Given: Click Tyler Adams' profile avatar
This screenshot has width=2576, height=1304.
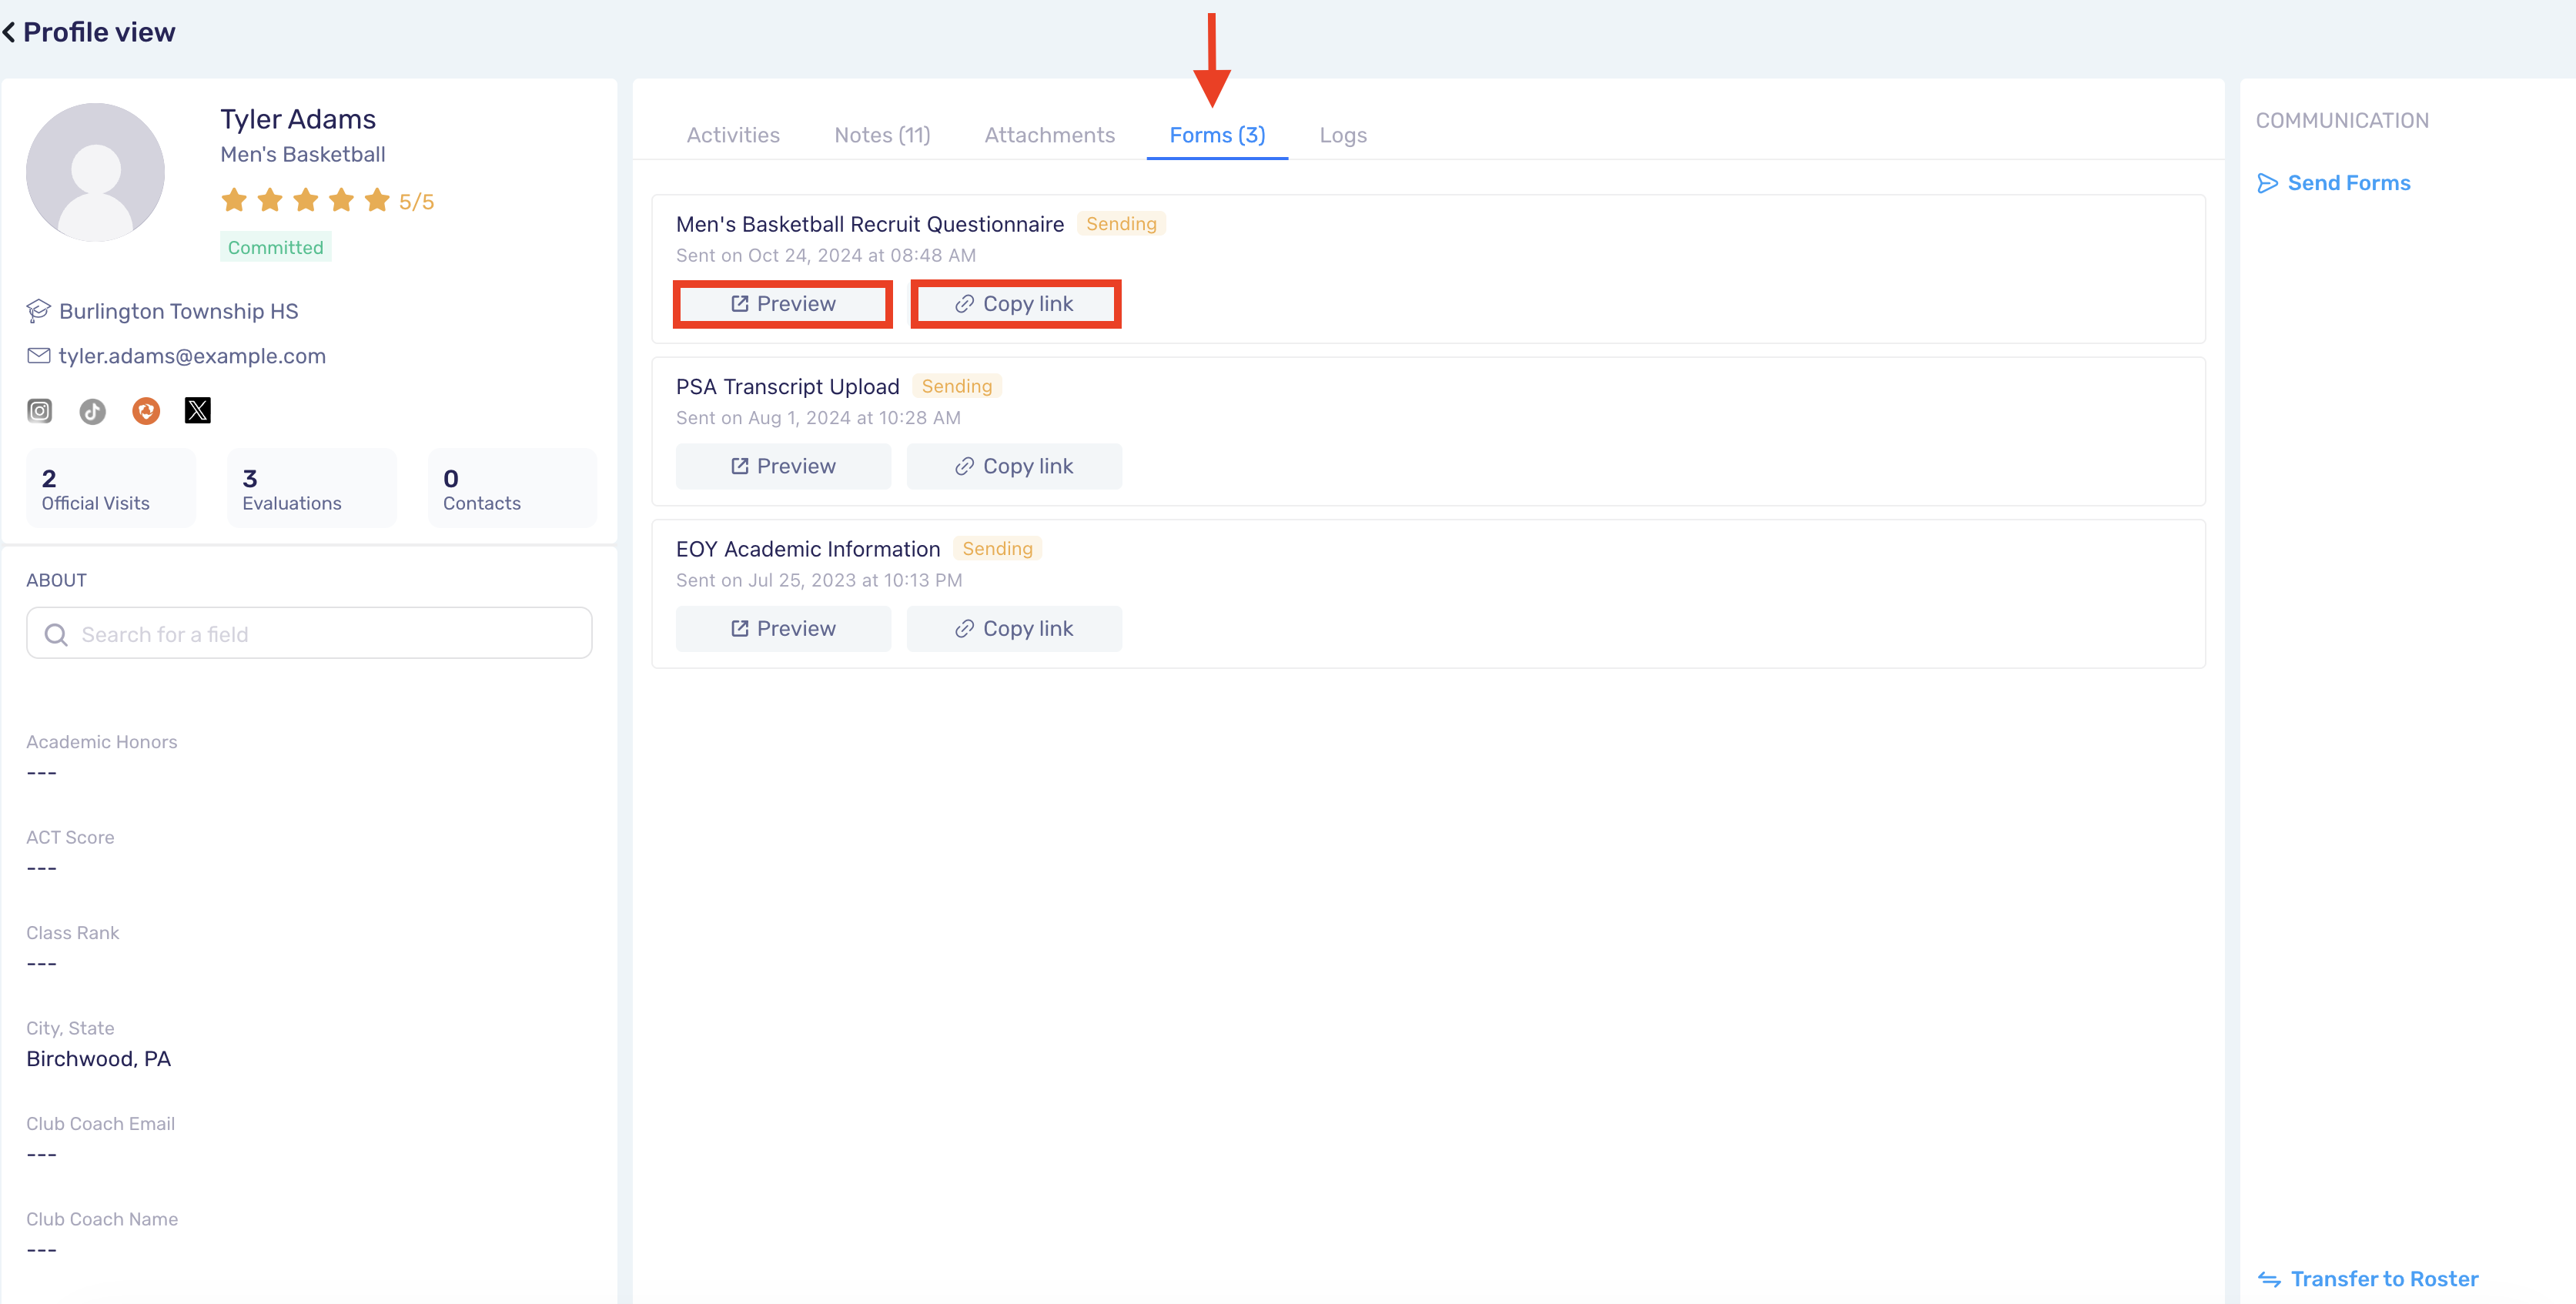Looking at the screenshot, I should click(95, 172).
